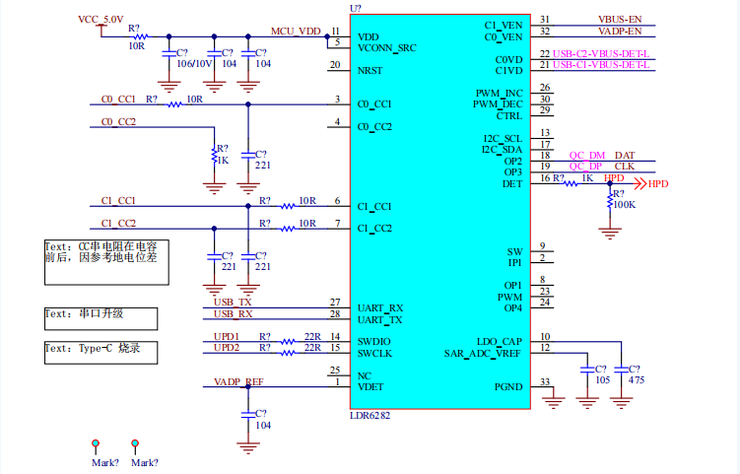This screenshot has width=740, height=474.
Task: Click the UPD2 net label
Action: [x=227, y=348]
